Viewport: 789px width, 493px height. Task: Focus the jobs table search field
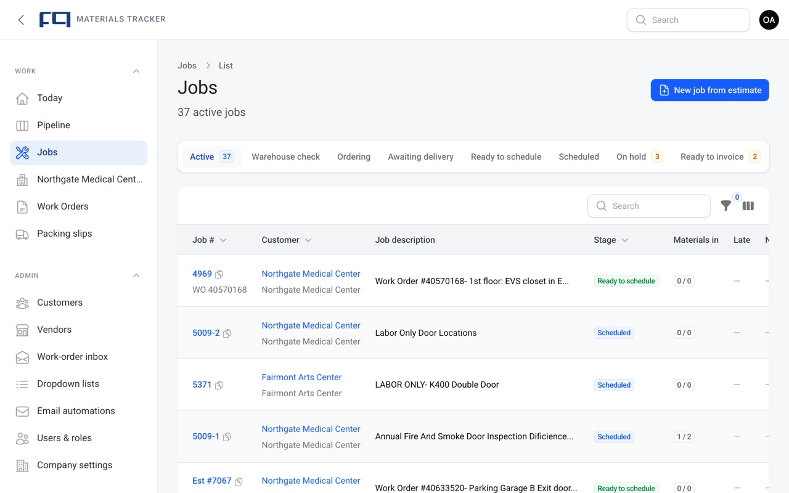click(648, 206)
